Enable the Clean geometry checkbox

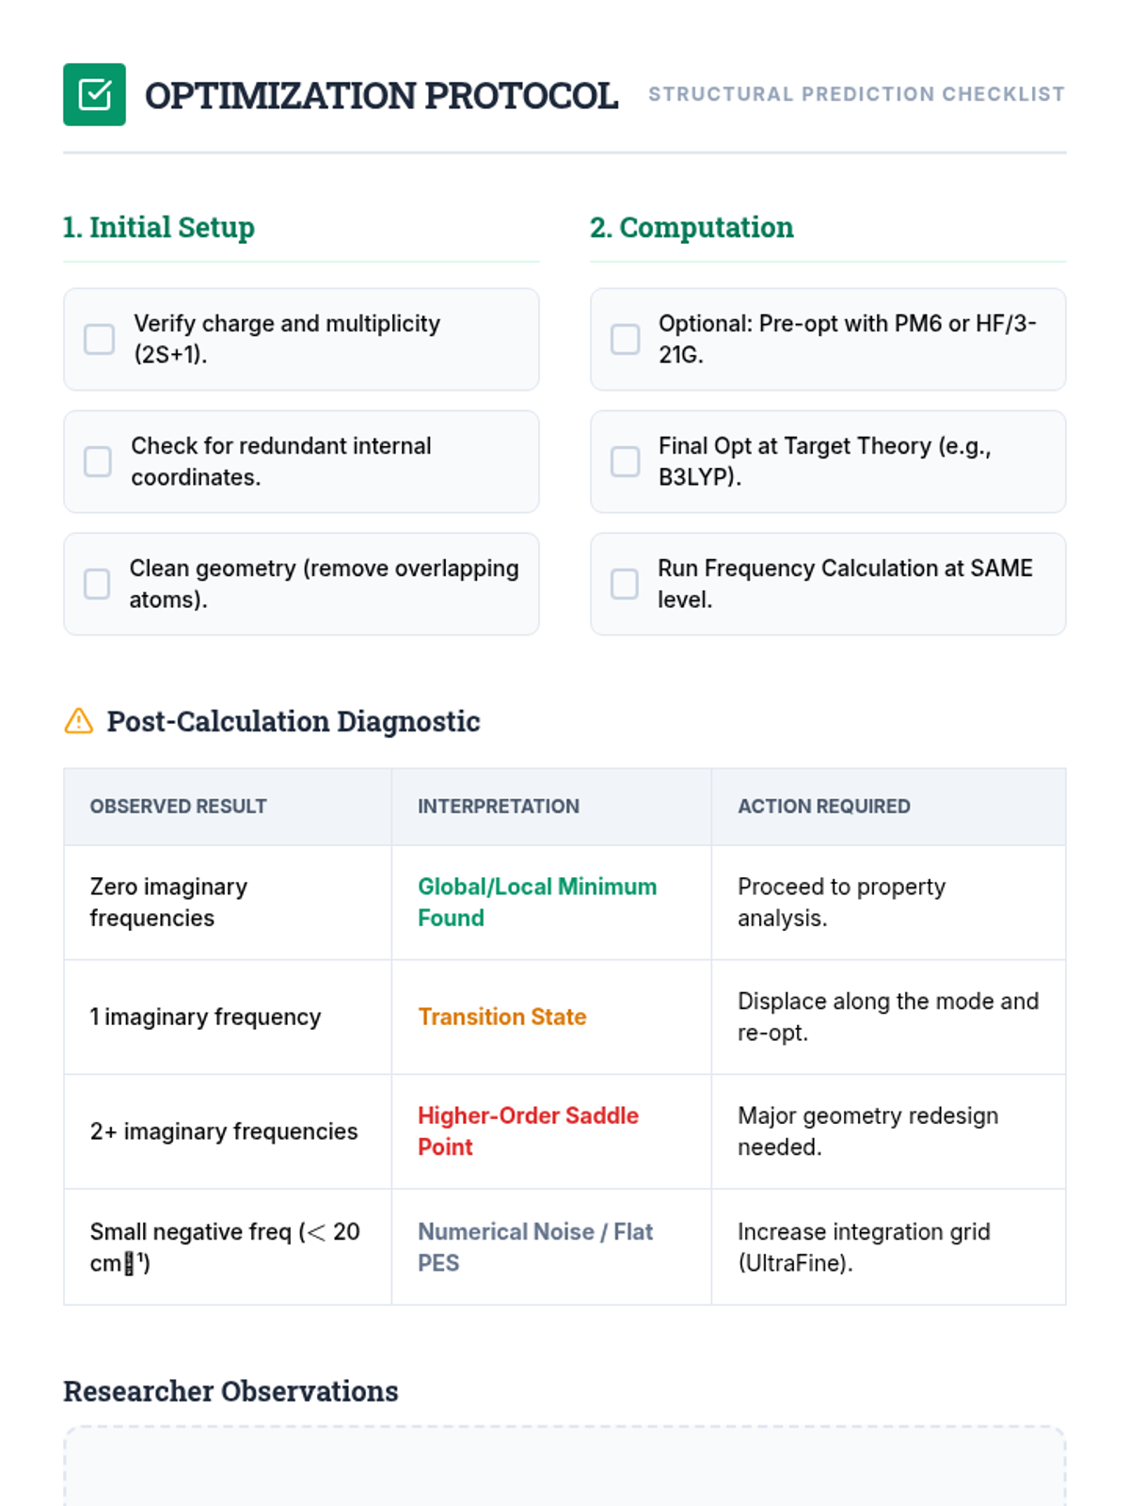pyautogui.click(x=97, y=584)
